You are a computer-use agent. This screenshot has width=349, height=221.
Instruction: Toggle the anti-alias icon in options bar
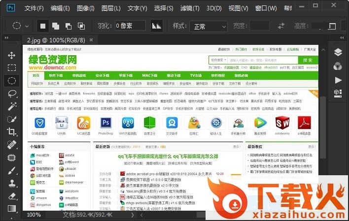(156, 26)
